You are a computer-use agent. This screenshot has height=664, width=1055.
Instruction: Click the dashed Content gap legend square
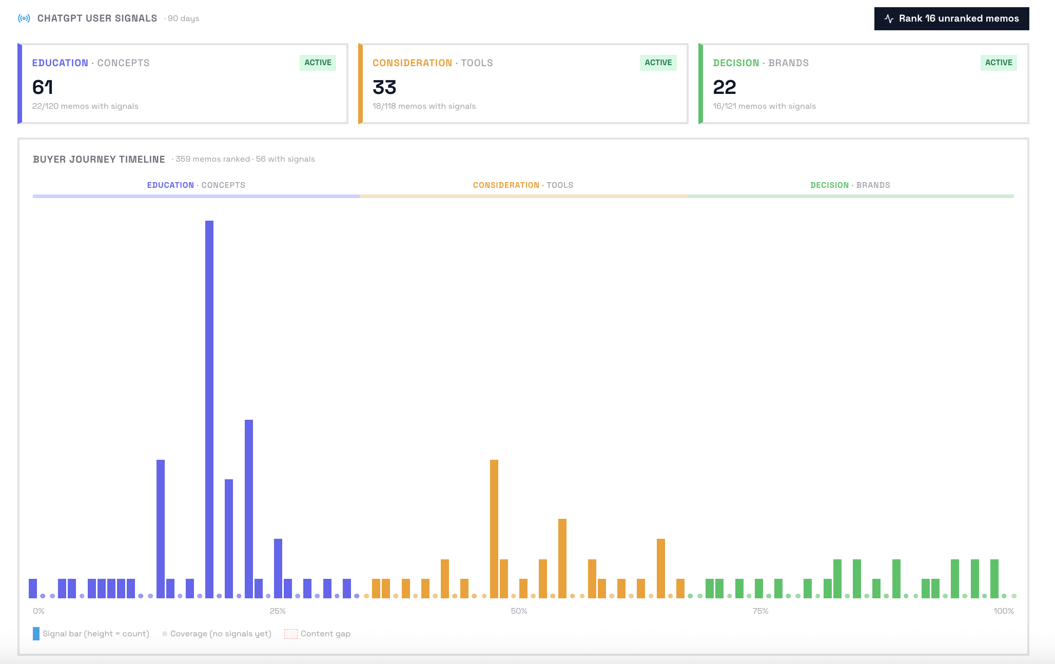(x=291, y=633)
